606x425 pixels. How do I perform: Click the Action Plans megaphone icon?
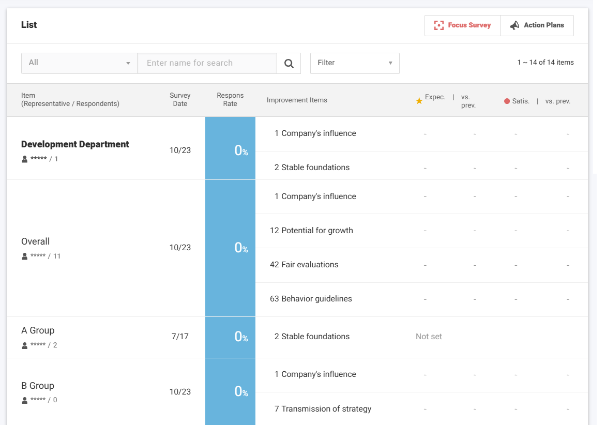coord(514,25)
